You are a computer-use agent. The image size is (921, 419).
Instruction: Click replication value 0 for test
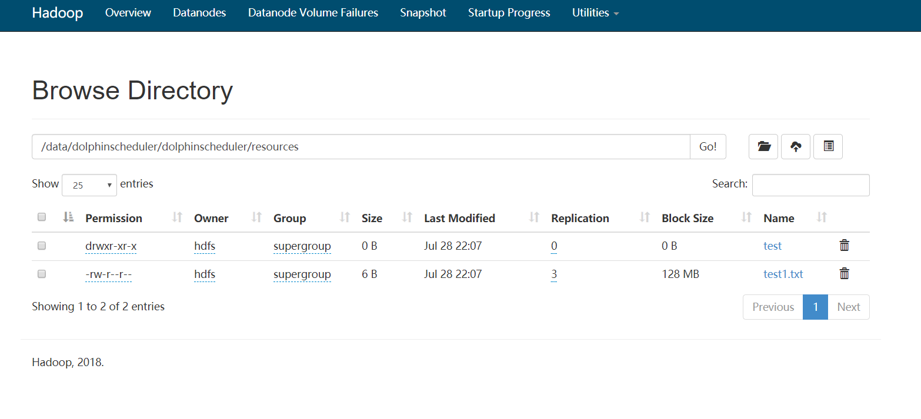pyautogui.click(x=554, y=246)
